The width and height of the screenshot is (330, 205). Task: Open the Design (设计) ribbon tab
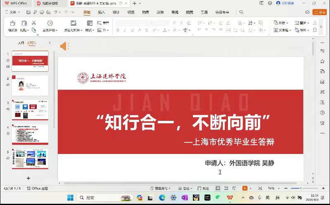click(x=116, y=12)
